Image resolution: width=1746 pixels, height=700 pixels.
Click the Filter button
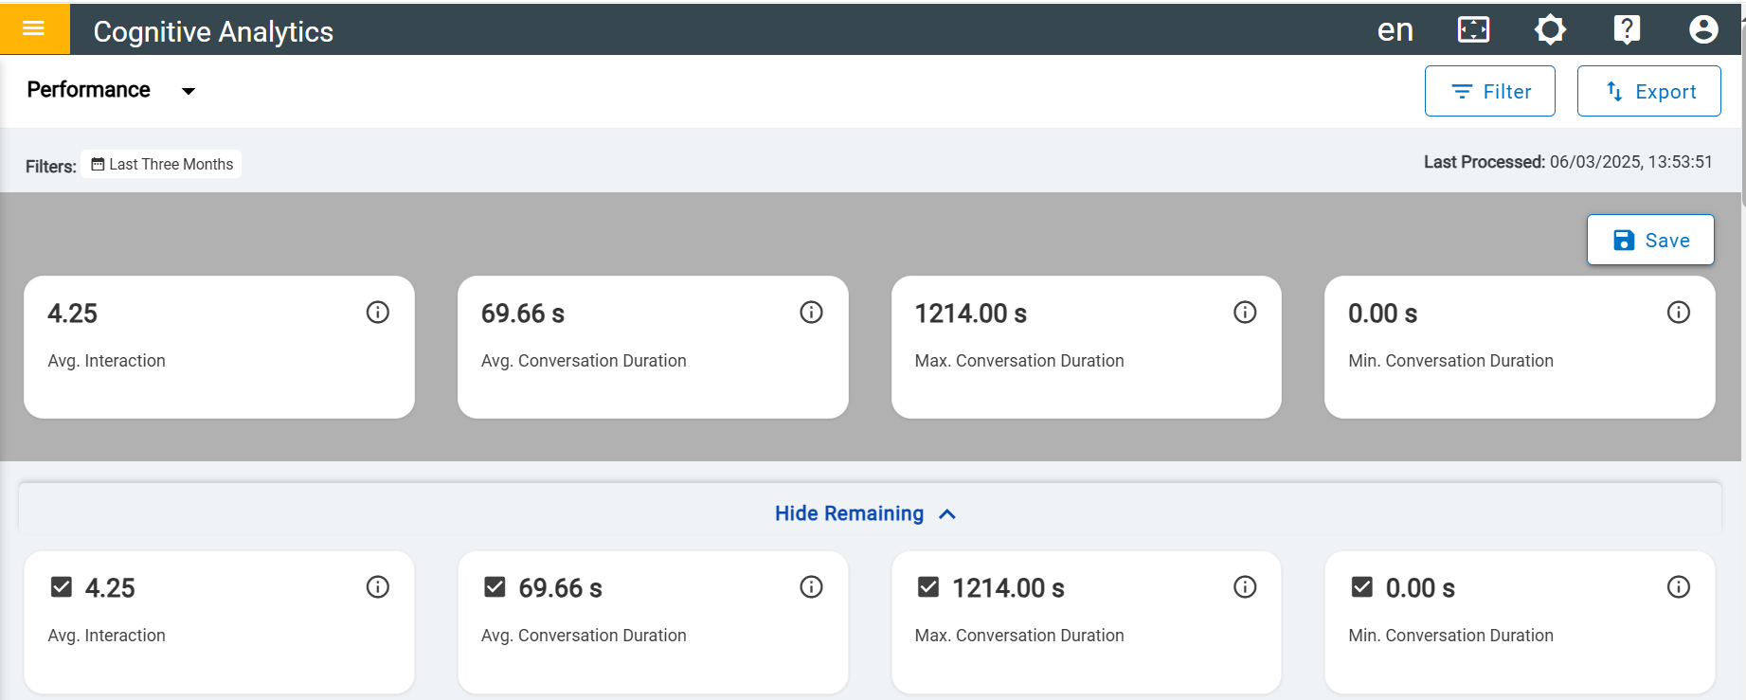click(x=1490, y=91)
